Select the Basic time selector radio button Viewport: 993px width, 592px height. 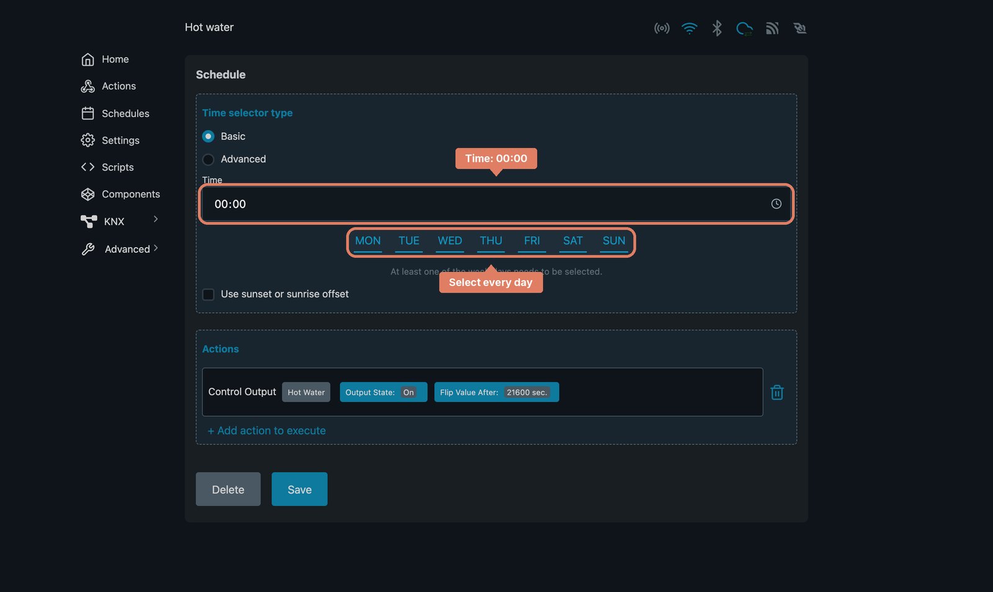(x=209, y=136)
